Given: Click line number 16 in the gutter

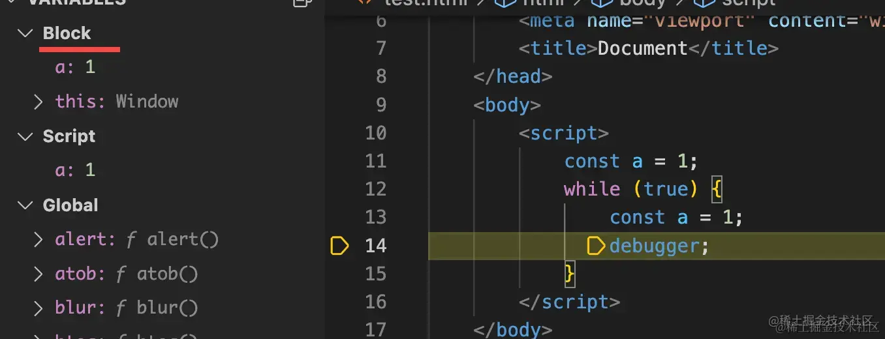Looking at the screenshot, I should (375, 302).
